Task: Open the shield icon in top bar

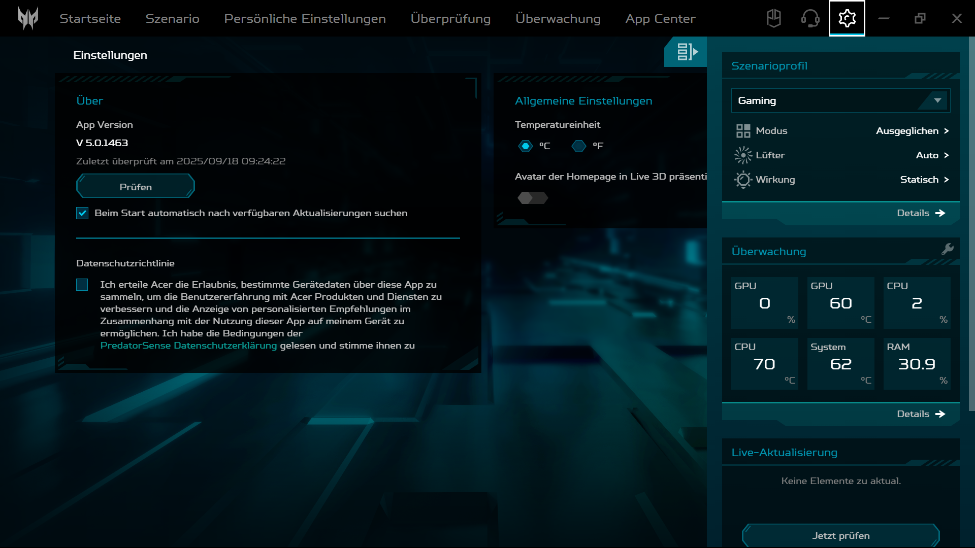Action: tap(773, 18)
